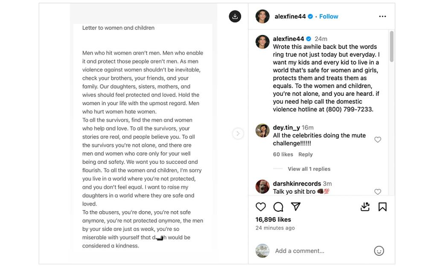The image size is (437, 278).
Task: Open the three-dot more options menu
Action: click(382, 17)
